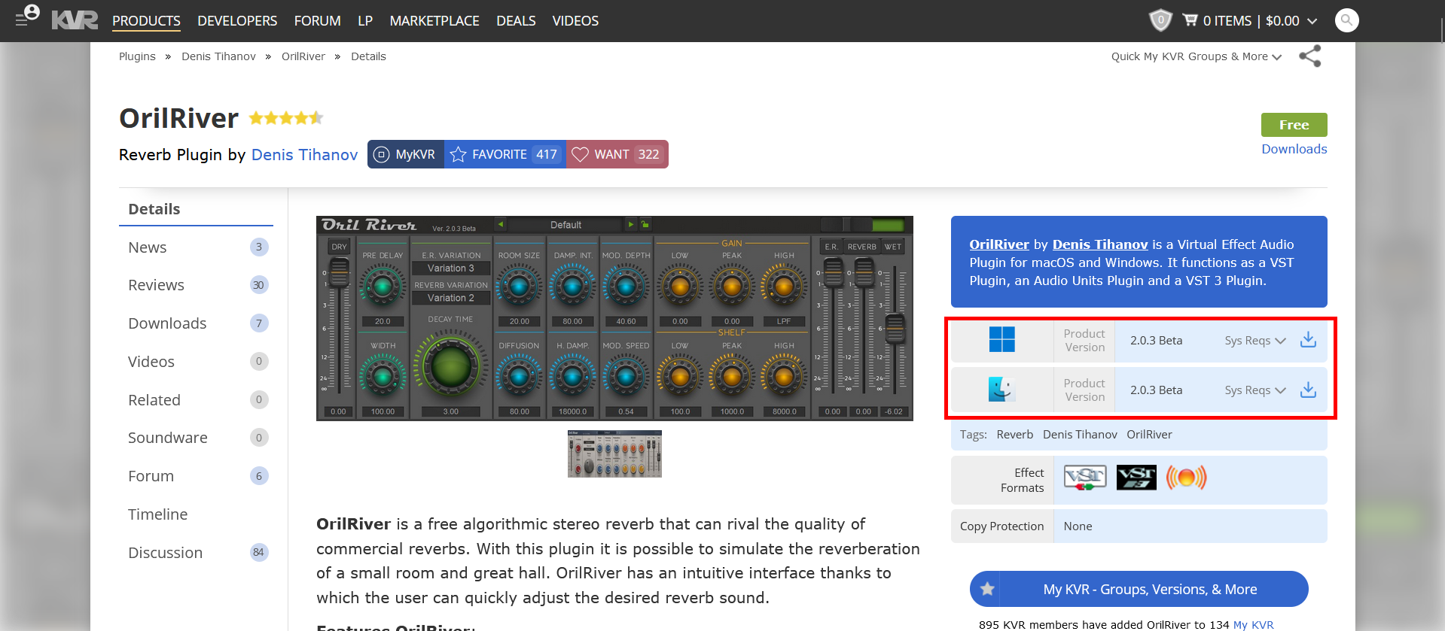Click the Audio Units format icon
This screenshot has height=631, width=1445.
click(1187, 478)
